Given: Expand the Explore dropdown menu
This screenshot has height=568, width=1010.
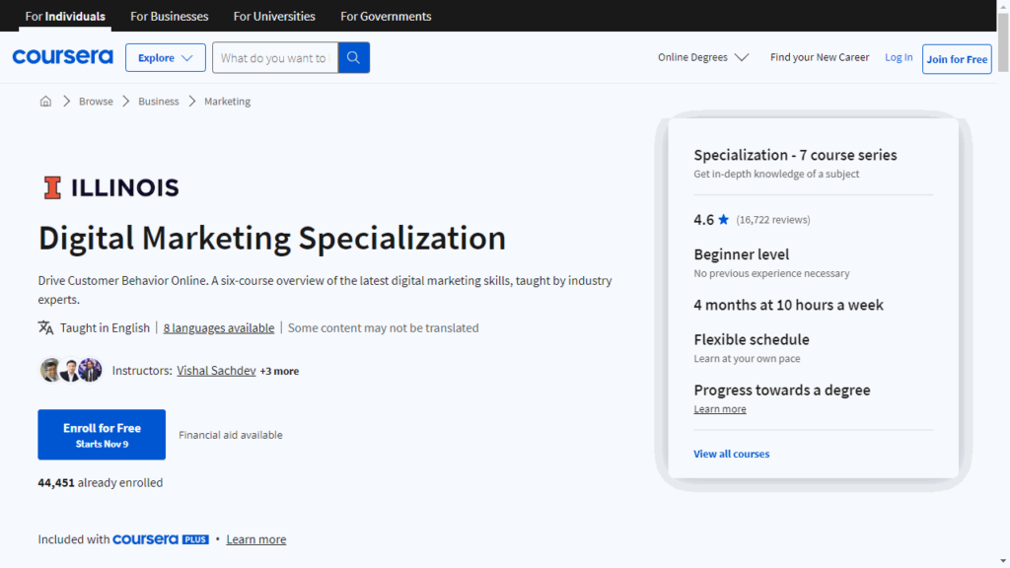Looking at the screenshot, I should click(165, 57).
